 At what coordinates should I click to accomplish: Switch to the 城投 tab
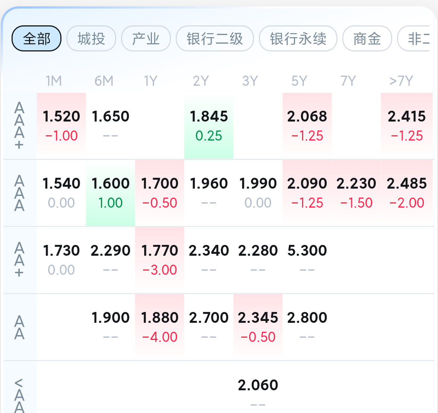[91, 38]
